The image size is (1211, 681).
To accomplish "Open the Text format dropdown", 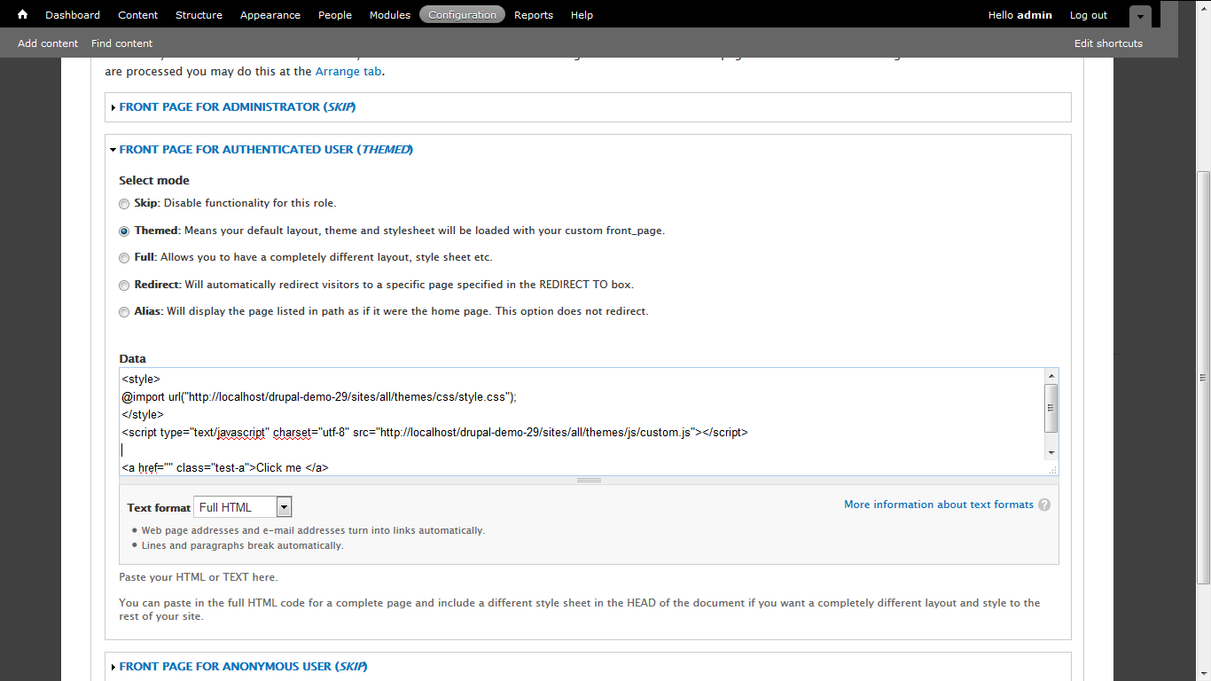I will 243,507.
